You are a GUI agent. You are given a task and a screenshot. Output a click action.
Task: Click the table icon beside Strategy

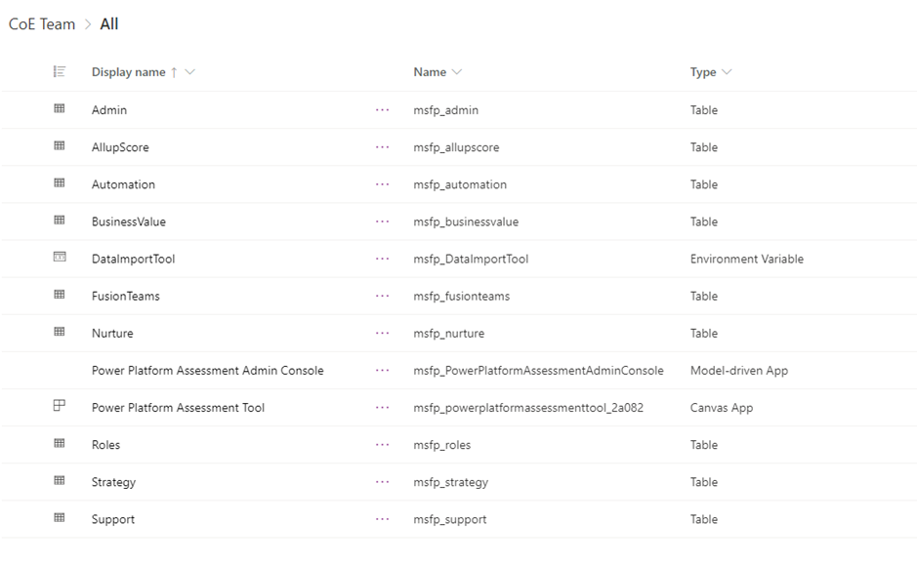point(59,481)
